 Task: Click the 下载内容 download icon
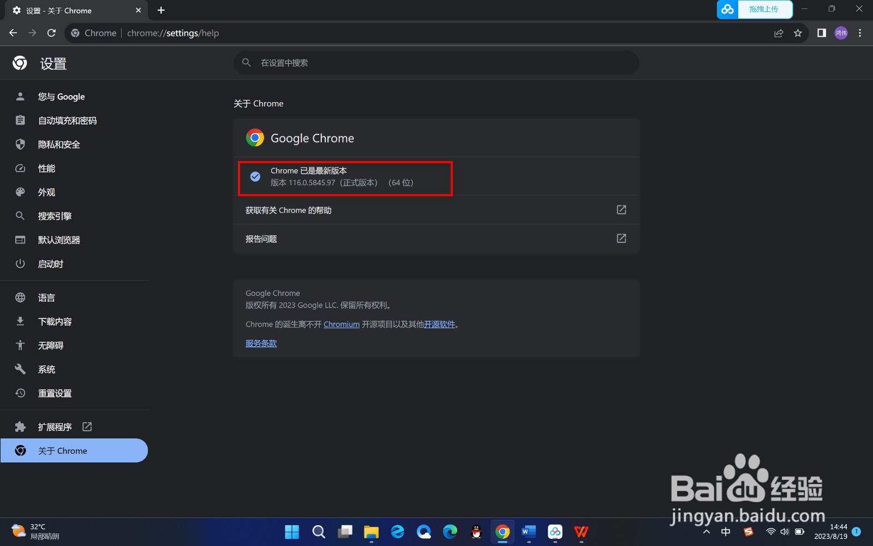(20, 322)
